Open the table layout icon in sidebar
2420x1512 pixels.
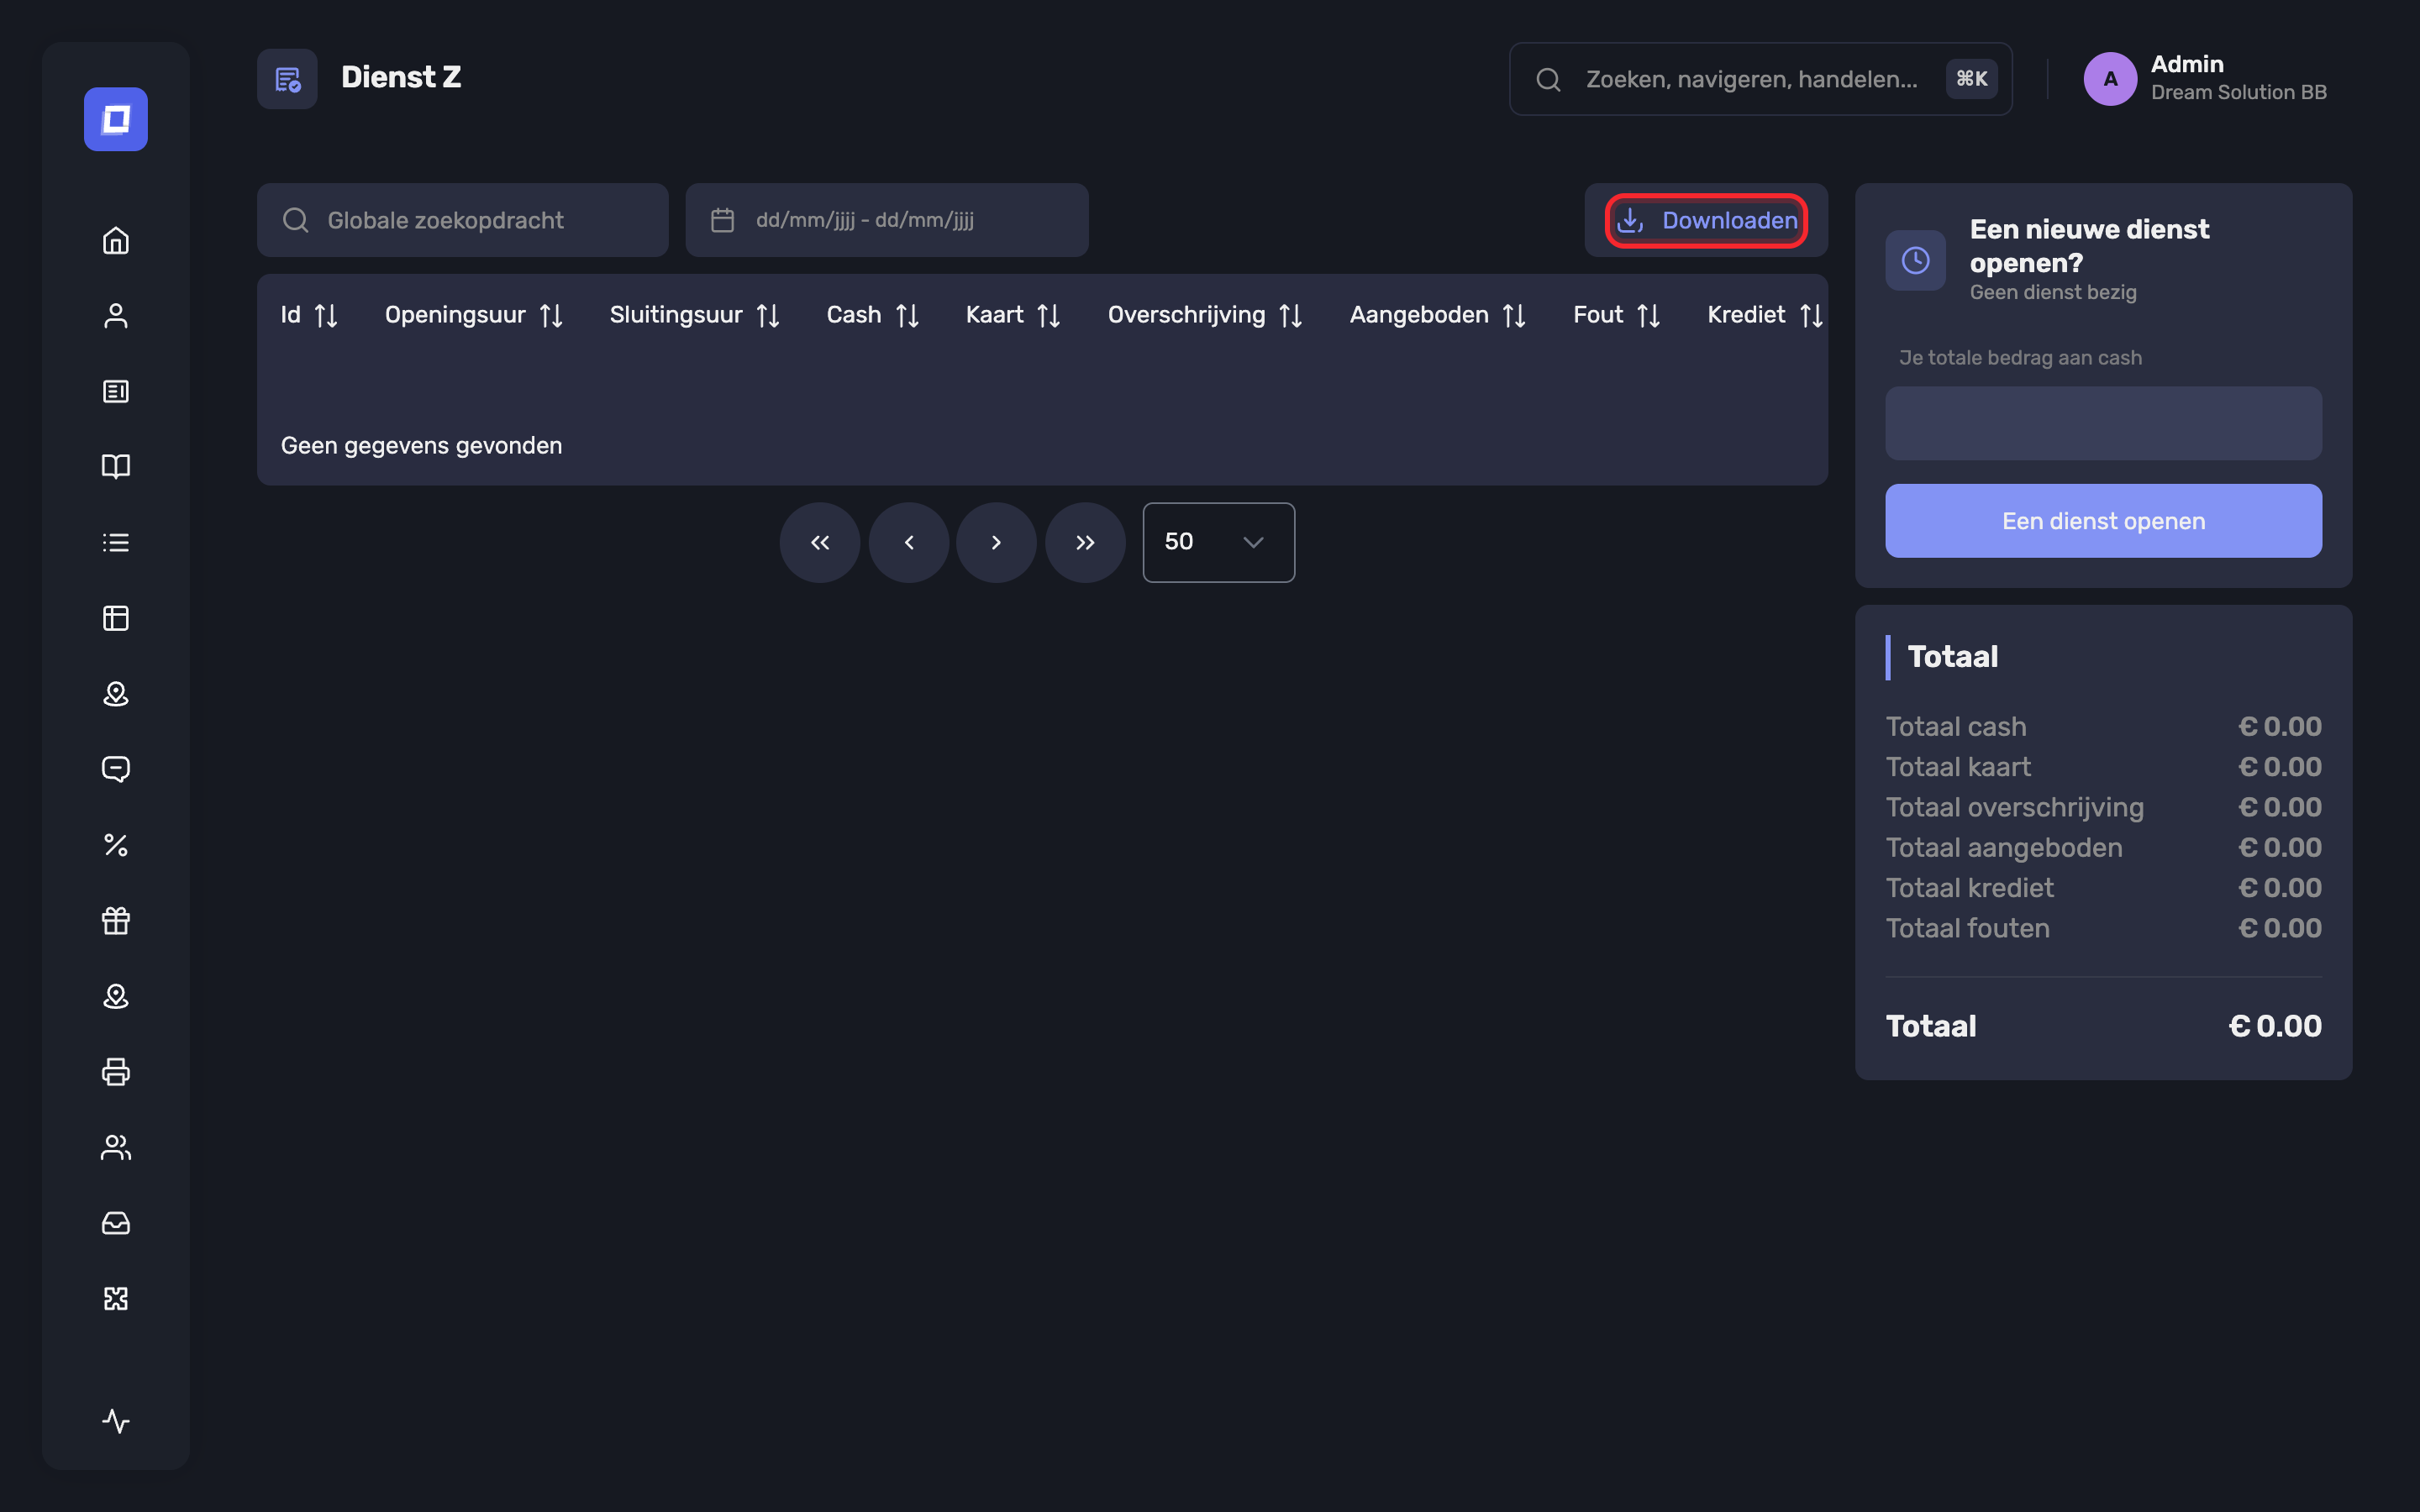tap(116, 618)
